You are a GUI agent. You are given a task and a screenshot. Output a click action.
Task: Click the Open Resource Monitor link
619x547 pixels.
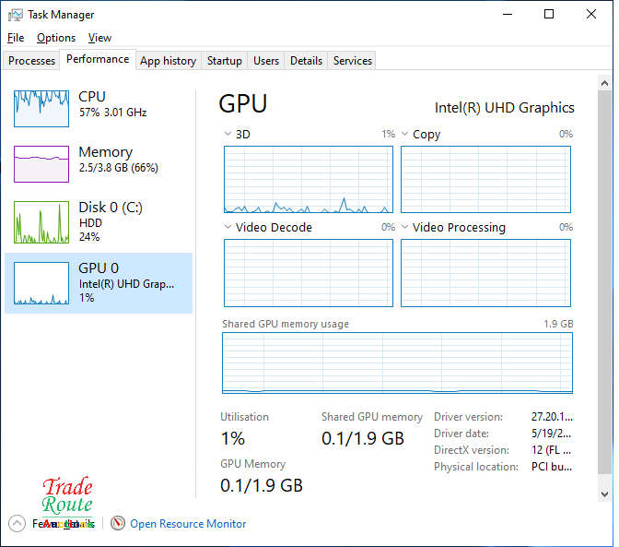click(x=188, y=524)
